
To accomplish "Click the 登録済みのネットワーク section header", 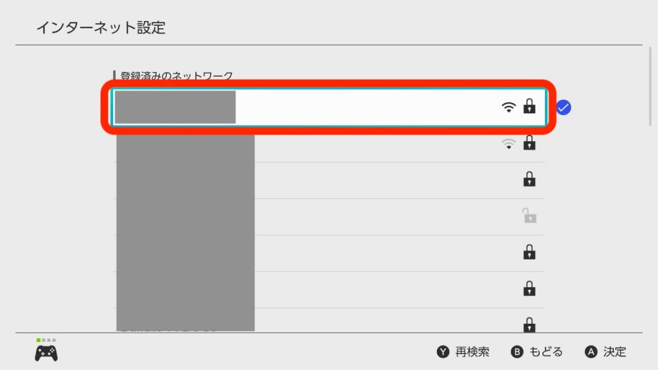I will click(x=176, y=76).
